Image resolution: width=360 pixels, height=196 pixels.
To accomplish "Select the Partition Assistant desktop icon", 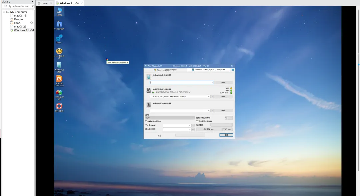I will coord(59,95).
